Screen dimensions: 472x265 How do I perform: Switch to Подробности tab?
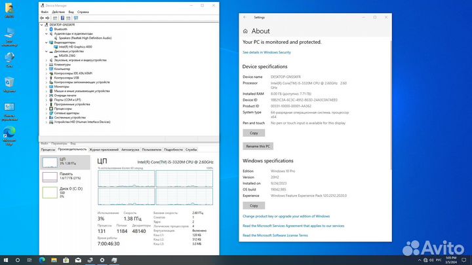click(173, 150)
